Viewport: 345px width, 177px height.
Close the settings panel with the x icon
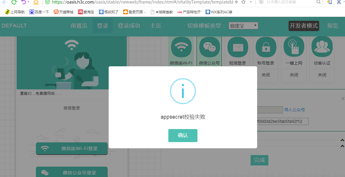point(343,99)
